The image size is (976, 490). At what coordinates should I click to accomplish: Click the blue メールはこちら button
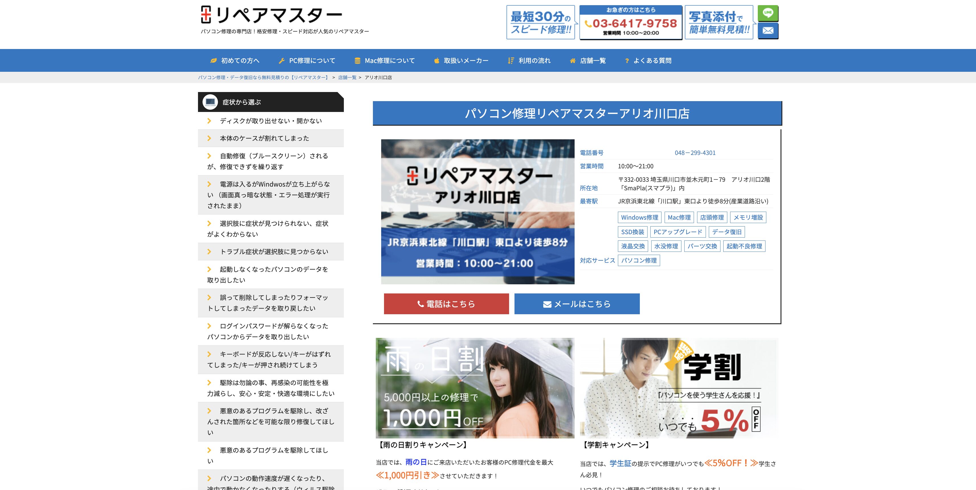[577, 304]
